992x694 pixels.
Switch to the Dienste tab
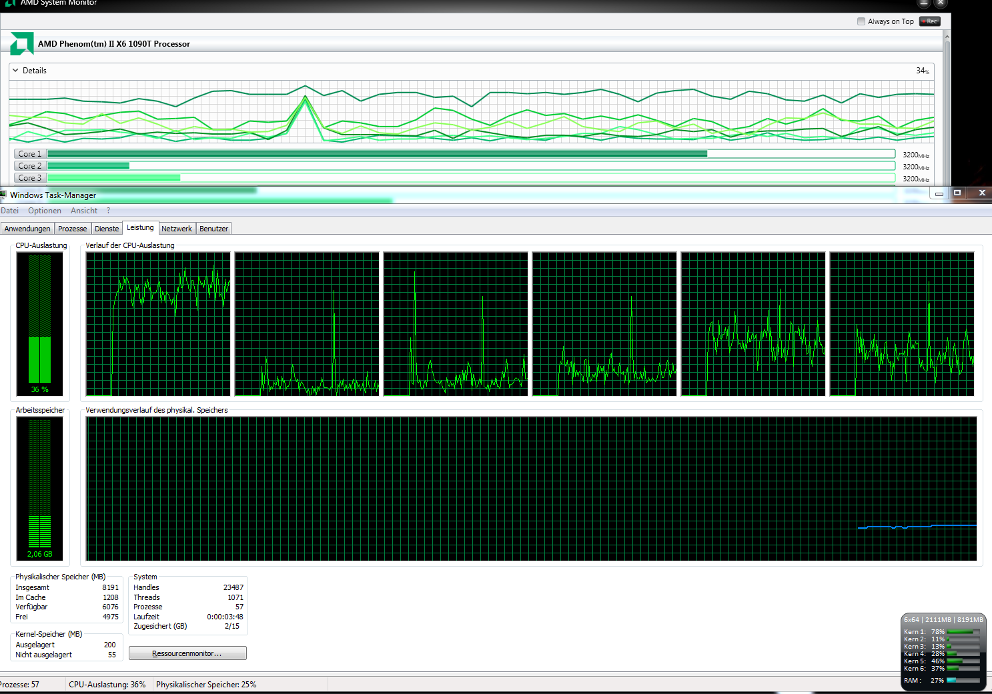click(x=107, y=229)
